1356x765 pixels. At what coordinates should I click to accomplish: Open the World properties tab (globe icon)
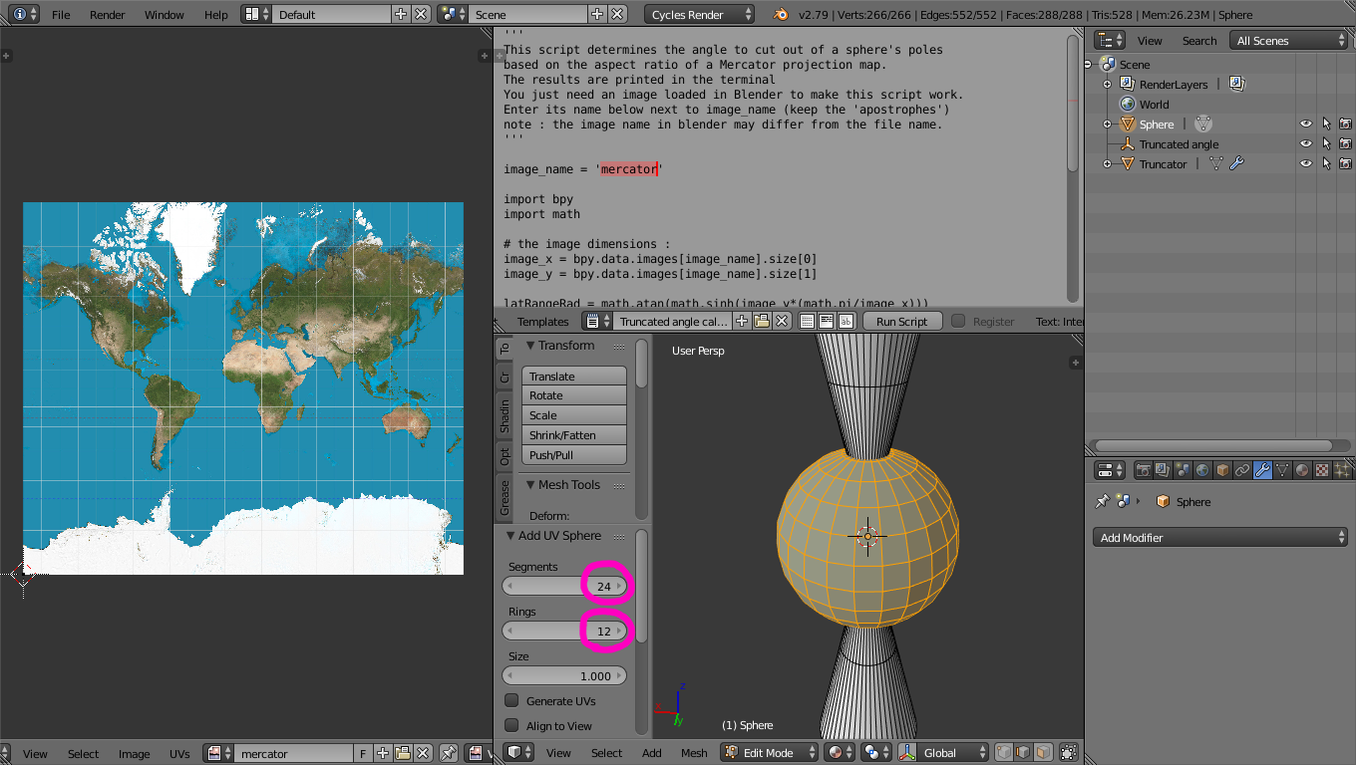[x=1203, y=470]
